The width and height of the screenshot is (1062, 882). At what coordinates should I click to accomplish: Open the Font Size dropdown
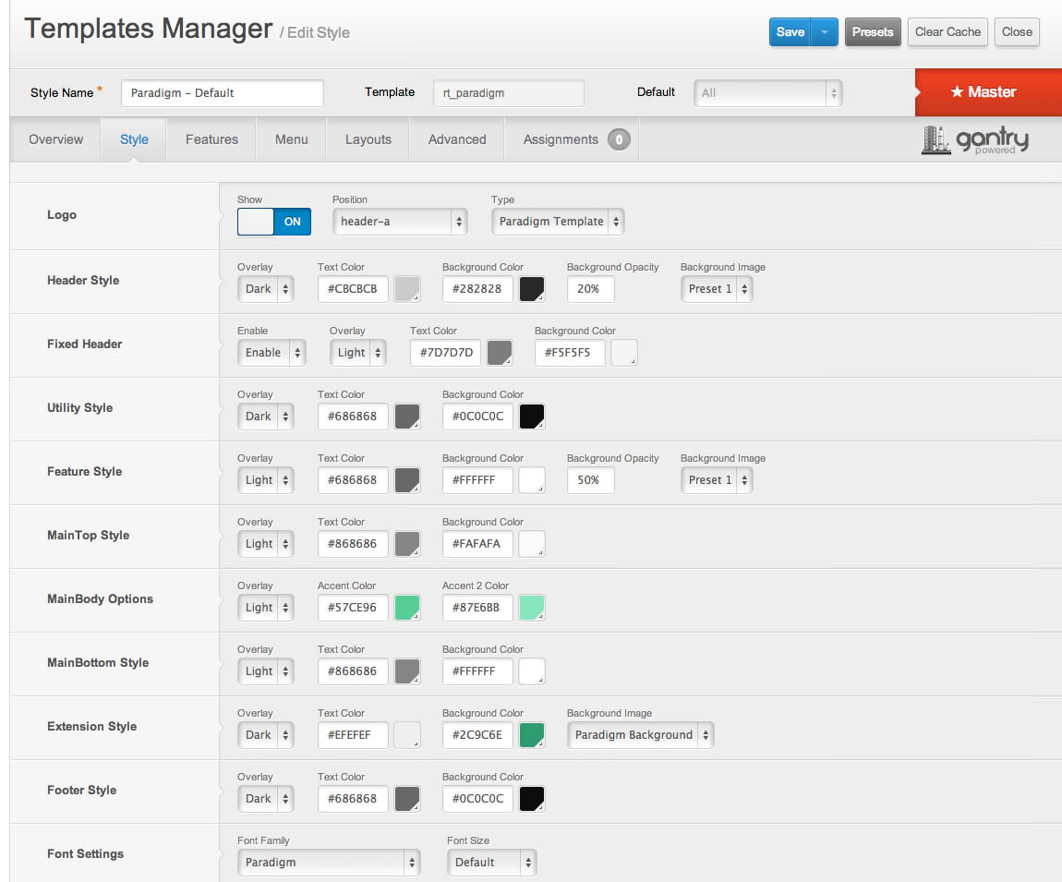coord(491,862)
